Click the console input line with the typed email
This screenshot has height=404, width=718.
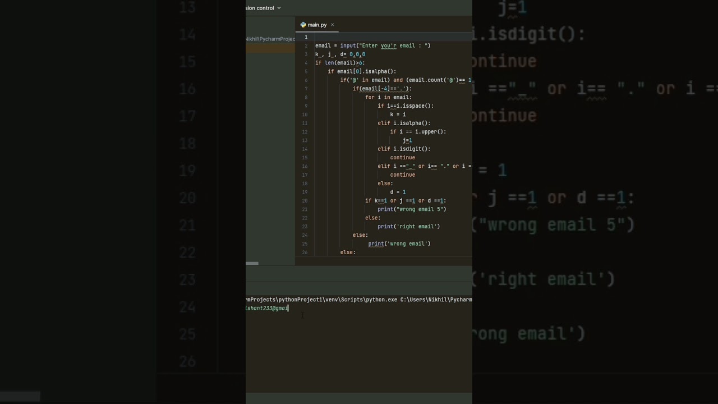click(267, 308)
